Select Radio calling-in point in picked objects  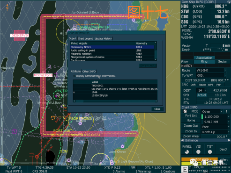point(112,50)
